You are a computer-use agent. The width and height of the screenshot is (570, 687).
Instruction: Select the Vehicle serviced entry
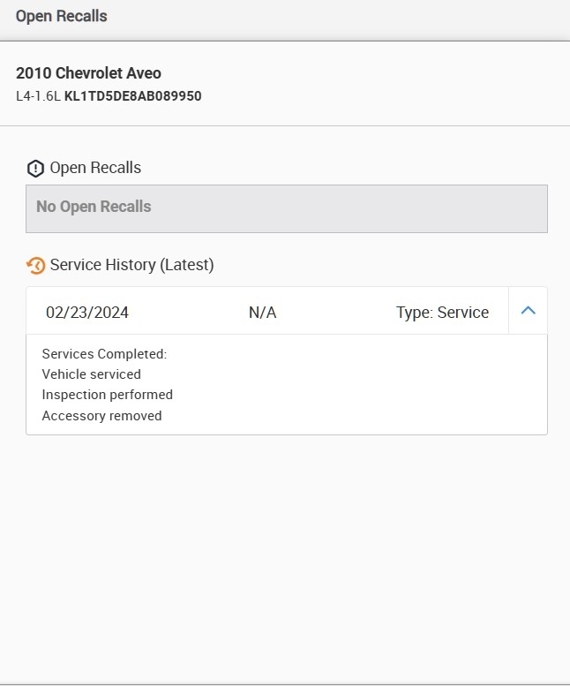tap(91, 374)
